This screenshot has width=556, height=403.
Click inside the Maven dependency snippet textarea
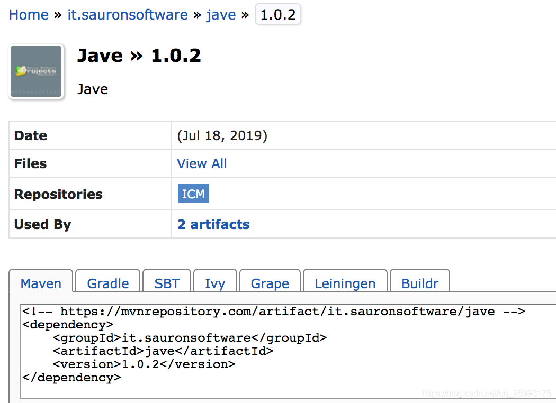(x=288, y=351)
